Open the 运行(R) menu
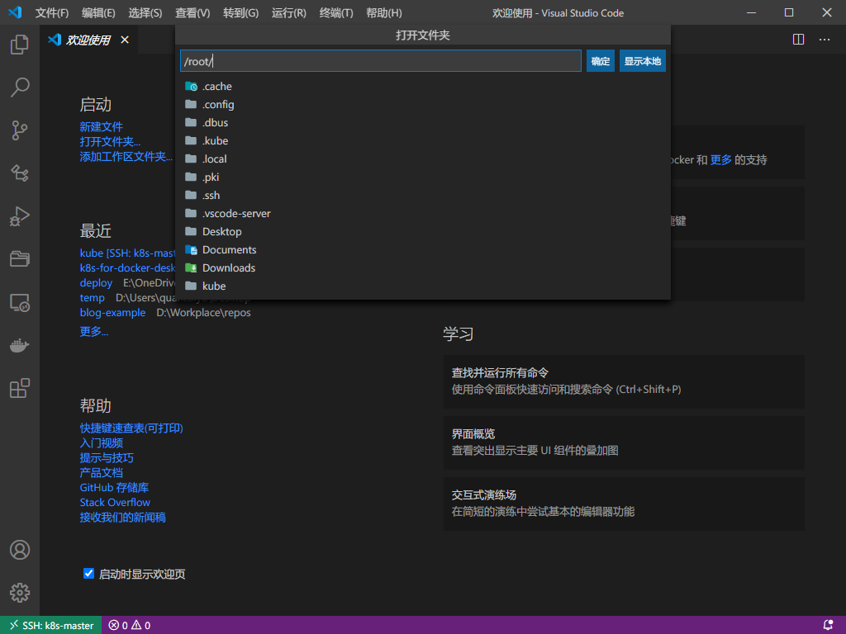846x634 pixels. [288, 13]
